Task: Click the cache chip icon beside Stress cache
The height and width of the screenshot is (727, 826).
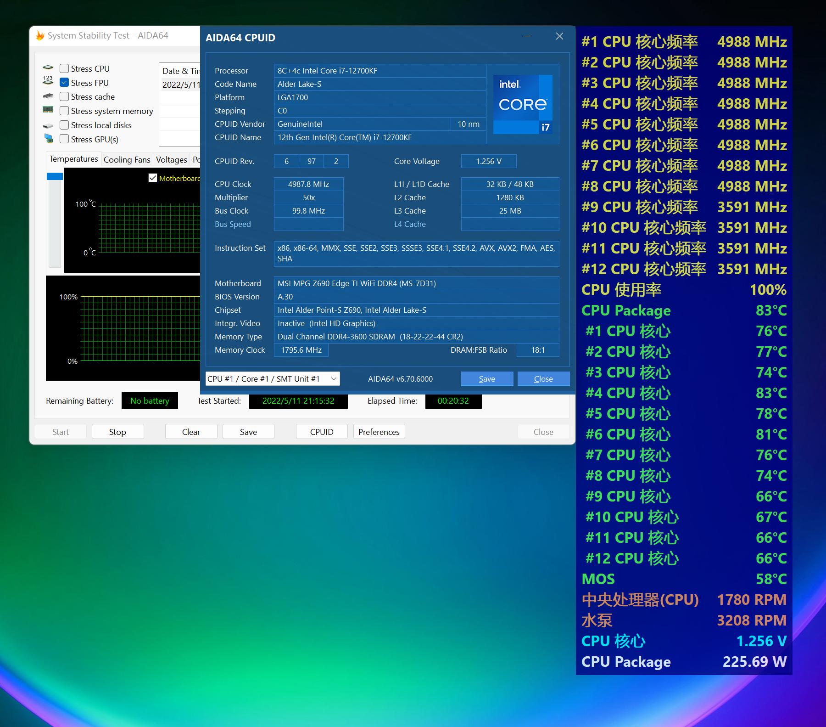Action: point(48,96)
